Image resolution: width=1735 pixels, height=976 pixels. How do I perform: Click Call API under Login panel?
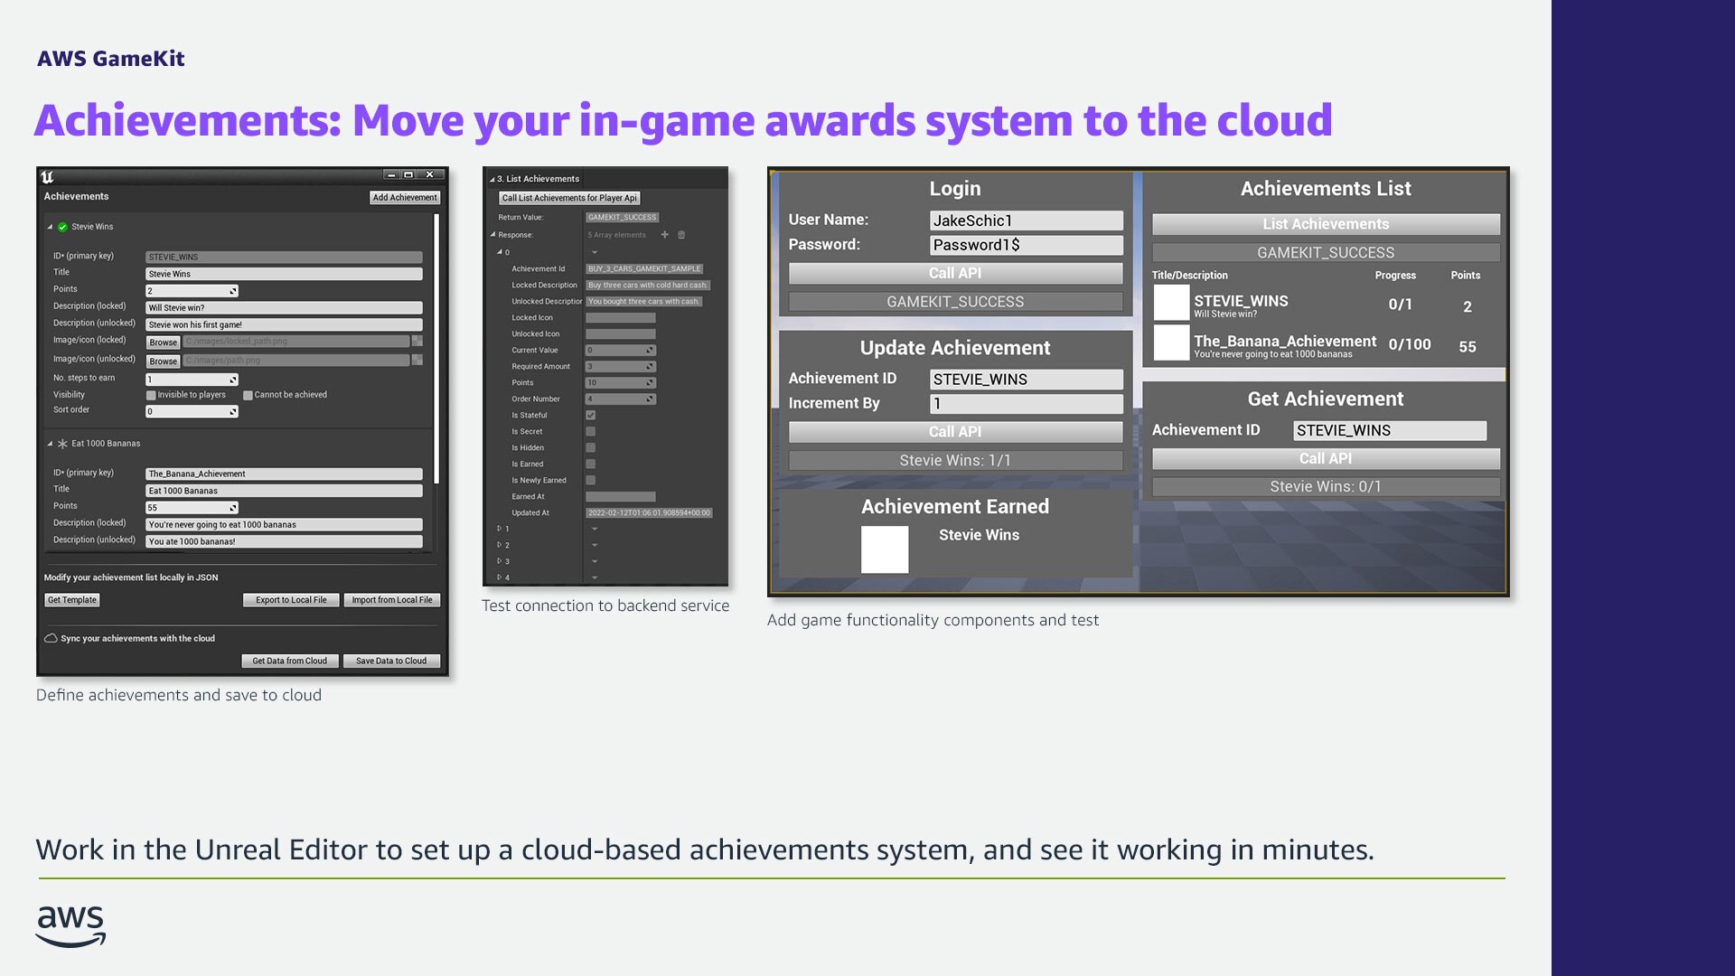(955, 273)
